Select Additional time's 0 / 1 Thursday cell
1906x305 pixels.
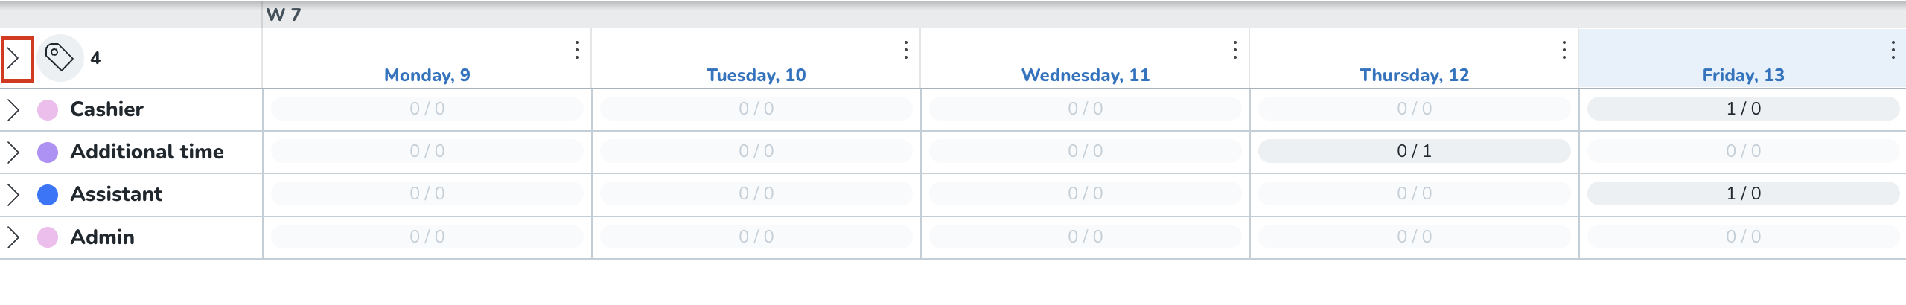pyautogui.click(x=1414, y=151)
